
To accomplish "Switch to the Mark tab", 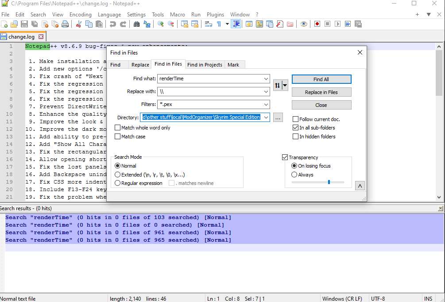I will [233, 65].
